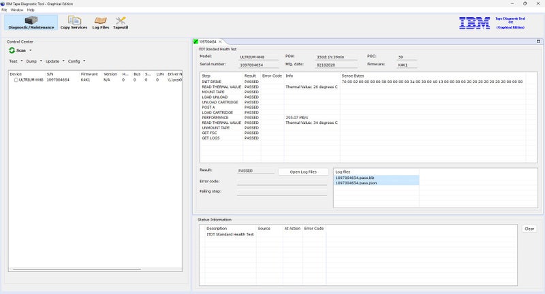
Task: Open the Dump dropdown menu
Action: 33,61
